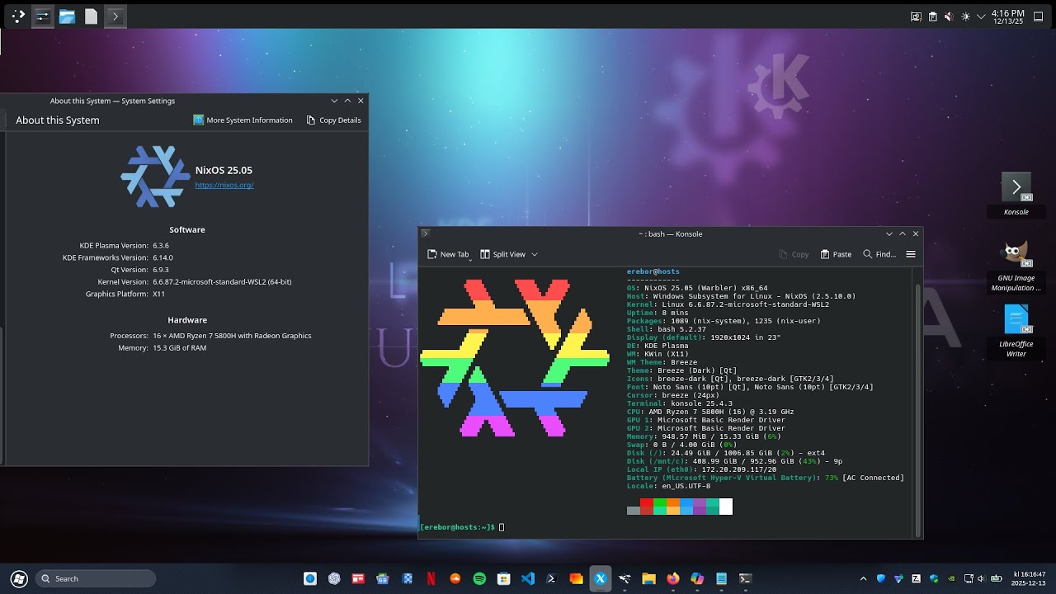
Task: Open KDE brightness tray icon
Action: click(x=965, y=16)
